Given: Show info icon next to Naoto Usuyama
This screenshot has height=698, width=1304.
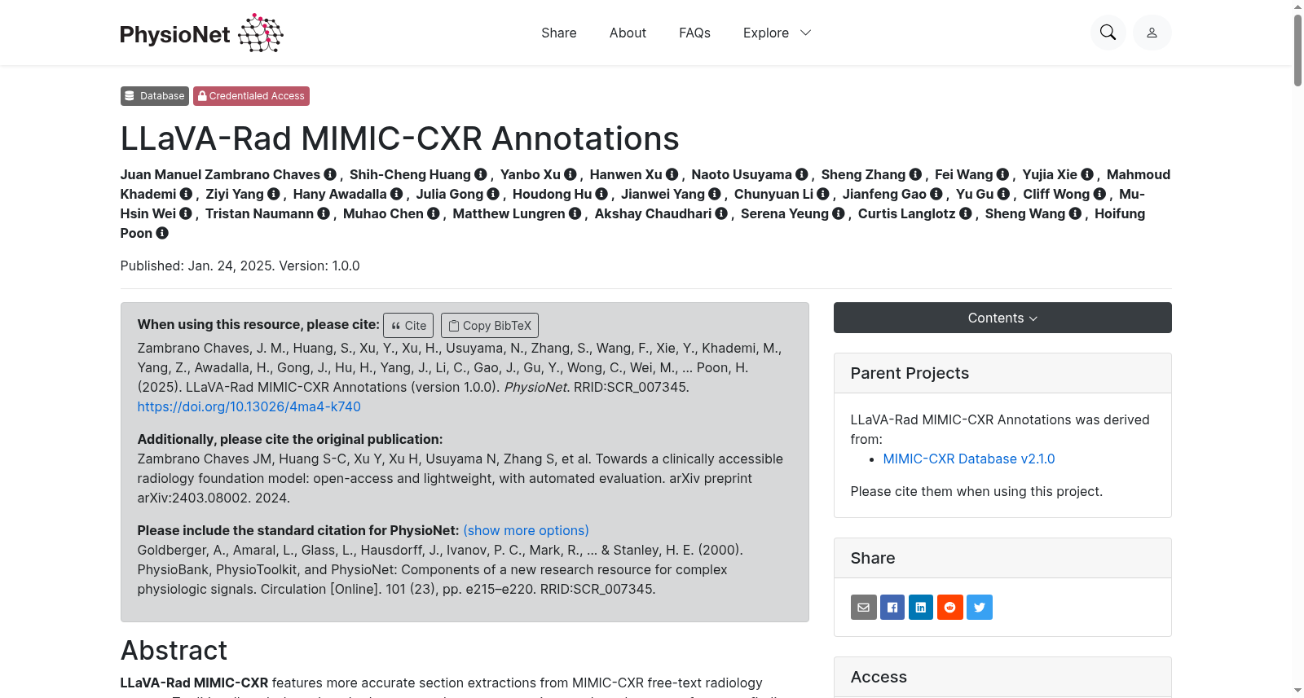Looking at the screenshot, I should tap(802, 174).
